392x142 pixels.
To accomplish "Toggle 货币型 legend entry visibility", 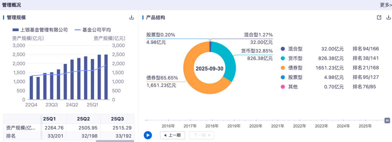I will pos(283,58).
